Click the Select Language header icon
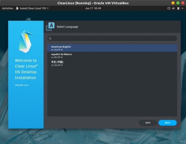The height and width of the screenshot is (144, 186). 50,27
